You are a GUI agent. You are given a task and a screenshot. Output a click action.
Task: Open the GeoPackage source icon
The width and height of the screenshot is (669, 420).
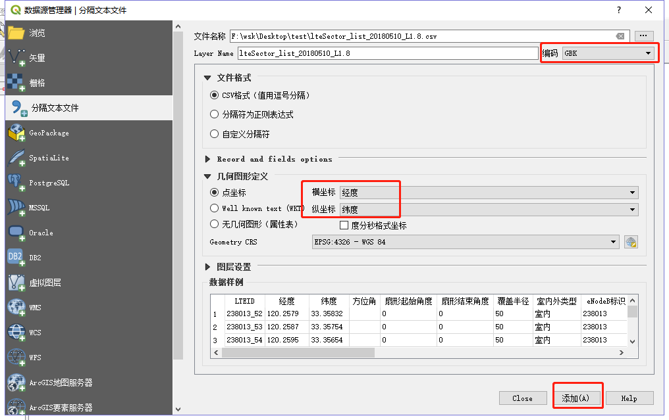point(16,133)
